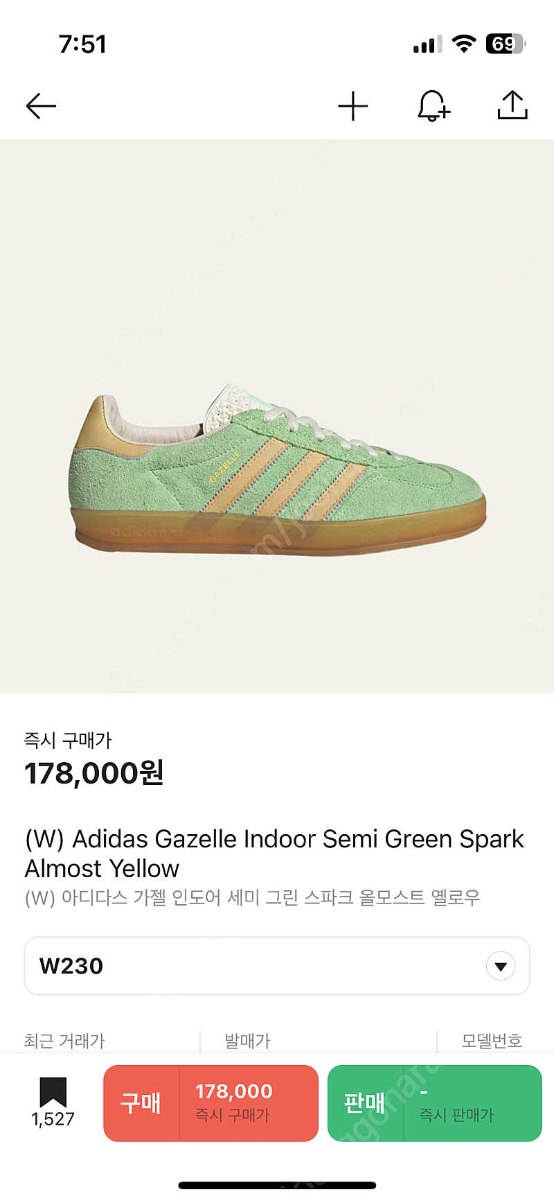The height and width of the screenshot is (1201, 554).
Task: Tap the 즉시 판매가 label on sell button
Action: coord(456,1115)
